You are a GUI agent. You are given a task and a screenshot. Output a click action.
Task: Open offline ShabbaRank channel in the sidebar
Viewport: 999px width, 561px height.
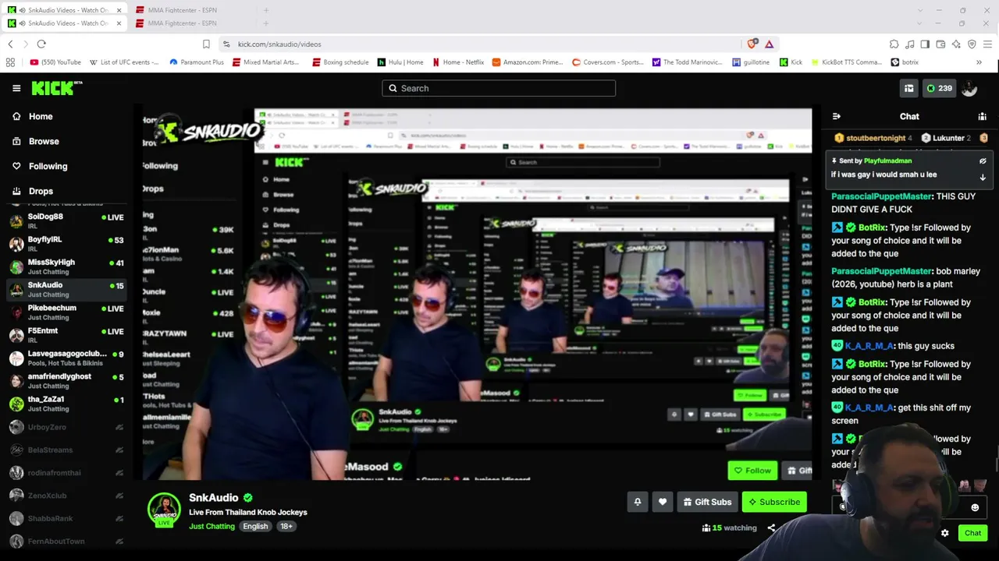66,518
